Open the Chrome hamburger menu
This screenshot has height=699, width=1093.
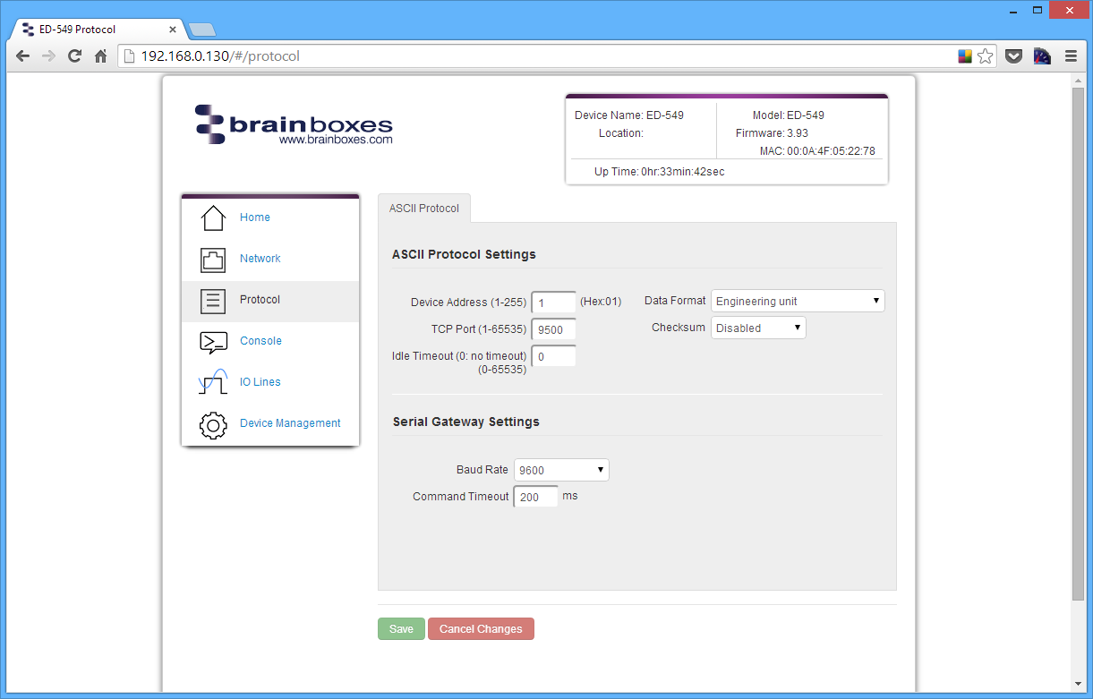click(x=1072, y=55)
